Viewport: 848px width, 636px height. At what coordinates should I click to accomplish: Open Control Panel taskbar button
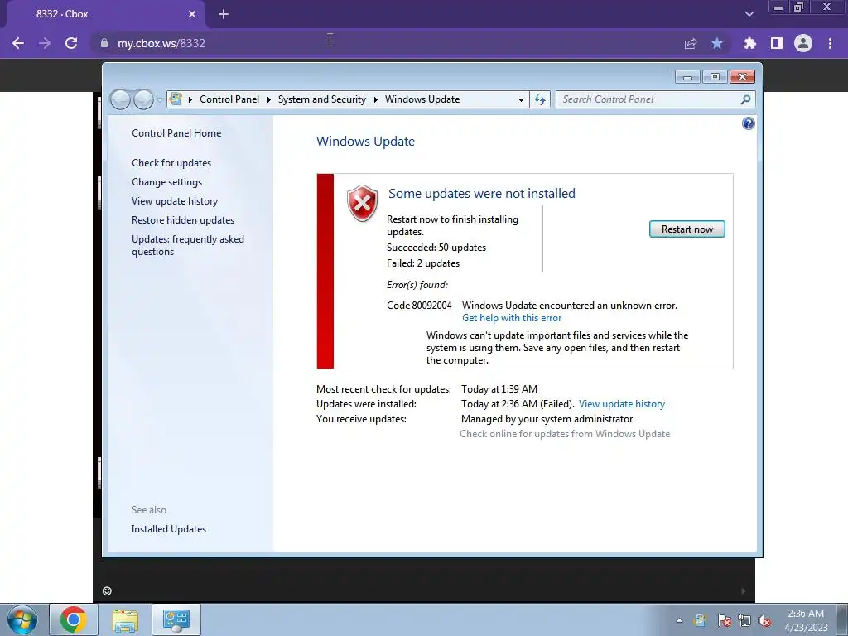pos(176,619)
